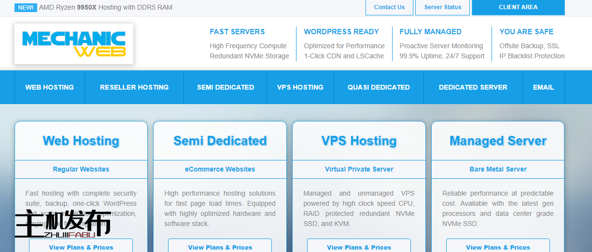View Plans & Prices for Semi Dedicated

pos(220,247)
